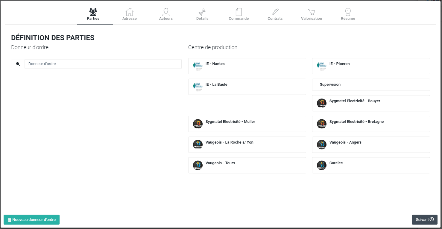Click the Commande document icon
This screenshot has width=442, height=229.
[239, 12]
